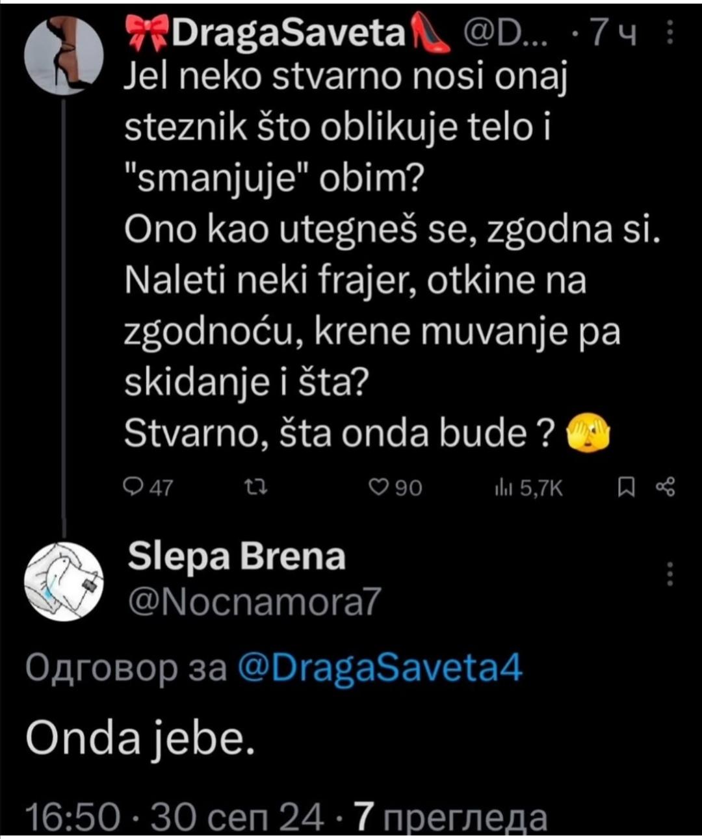Viewport: 702px width, 839px height.
Task: Open Slepa Brena's avatar
Action: point(63,582)
